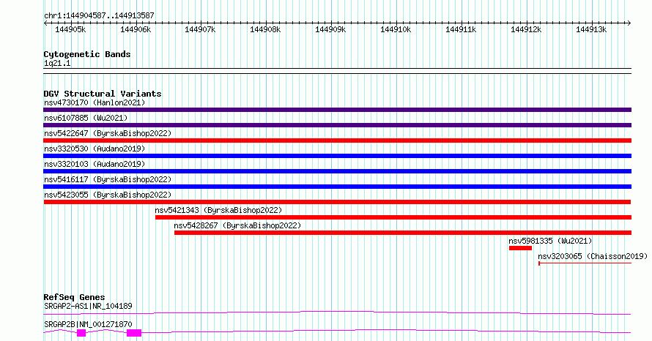Click the blue bar under nsv3320103

(337, 171)
